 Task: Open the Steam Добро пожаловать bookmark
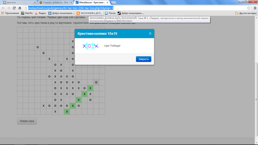pyautogui.click(x=131, y=13)
